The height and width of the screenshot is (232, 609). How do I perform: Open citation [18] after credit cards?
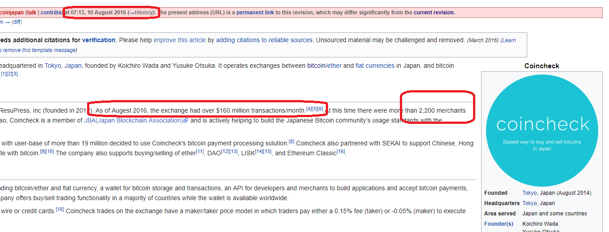coord(60,210)
